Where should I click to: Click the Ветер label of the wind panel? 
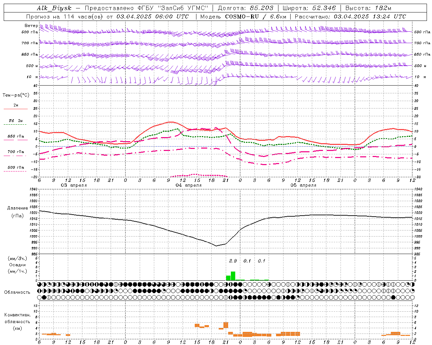[x=31, y=26]
